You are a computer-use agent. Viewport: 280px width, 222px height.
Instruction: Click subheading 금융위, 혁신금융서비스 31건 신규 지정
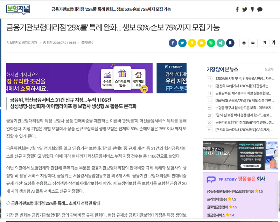(x=61, y=100)
